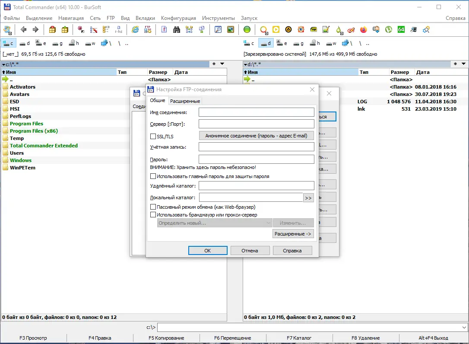Select the Total Commander Extended folder
The image size is (469, 344).
(x=44, y=146)
